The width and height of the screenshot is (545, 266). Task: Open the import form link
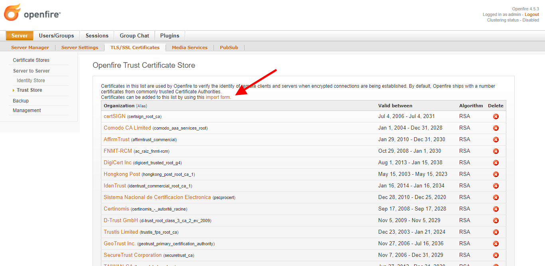point(218,97)
